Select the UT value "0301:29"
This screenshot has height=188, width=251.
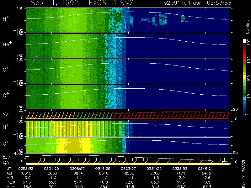click(51, 169)
